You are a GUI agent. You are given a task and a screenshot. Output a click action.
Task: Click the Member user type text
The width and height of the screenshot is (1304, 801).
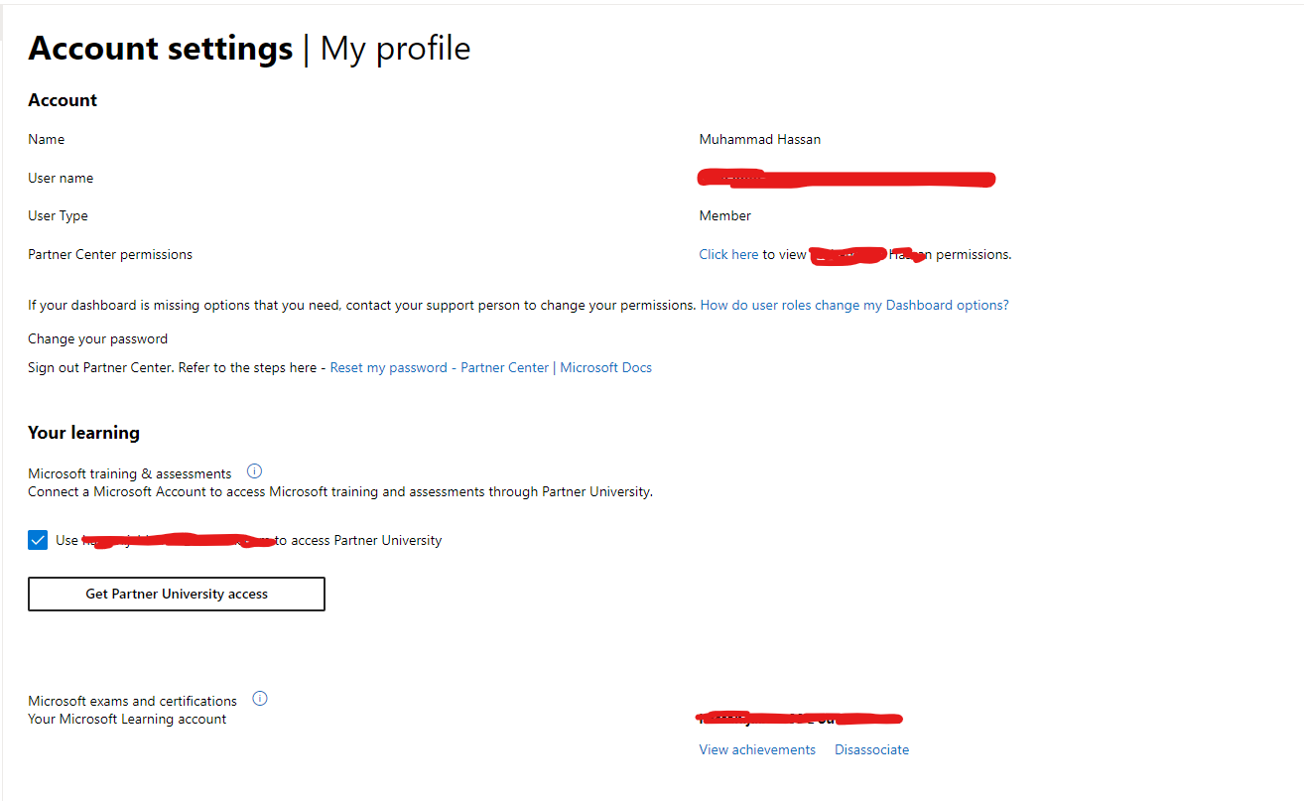[724, 214]
